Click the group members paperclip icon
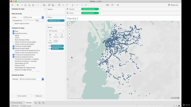 pyautogui.click(x=77, y=5)
